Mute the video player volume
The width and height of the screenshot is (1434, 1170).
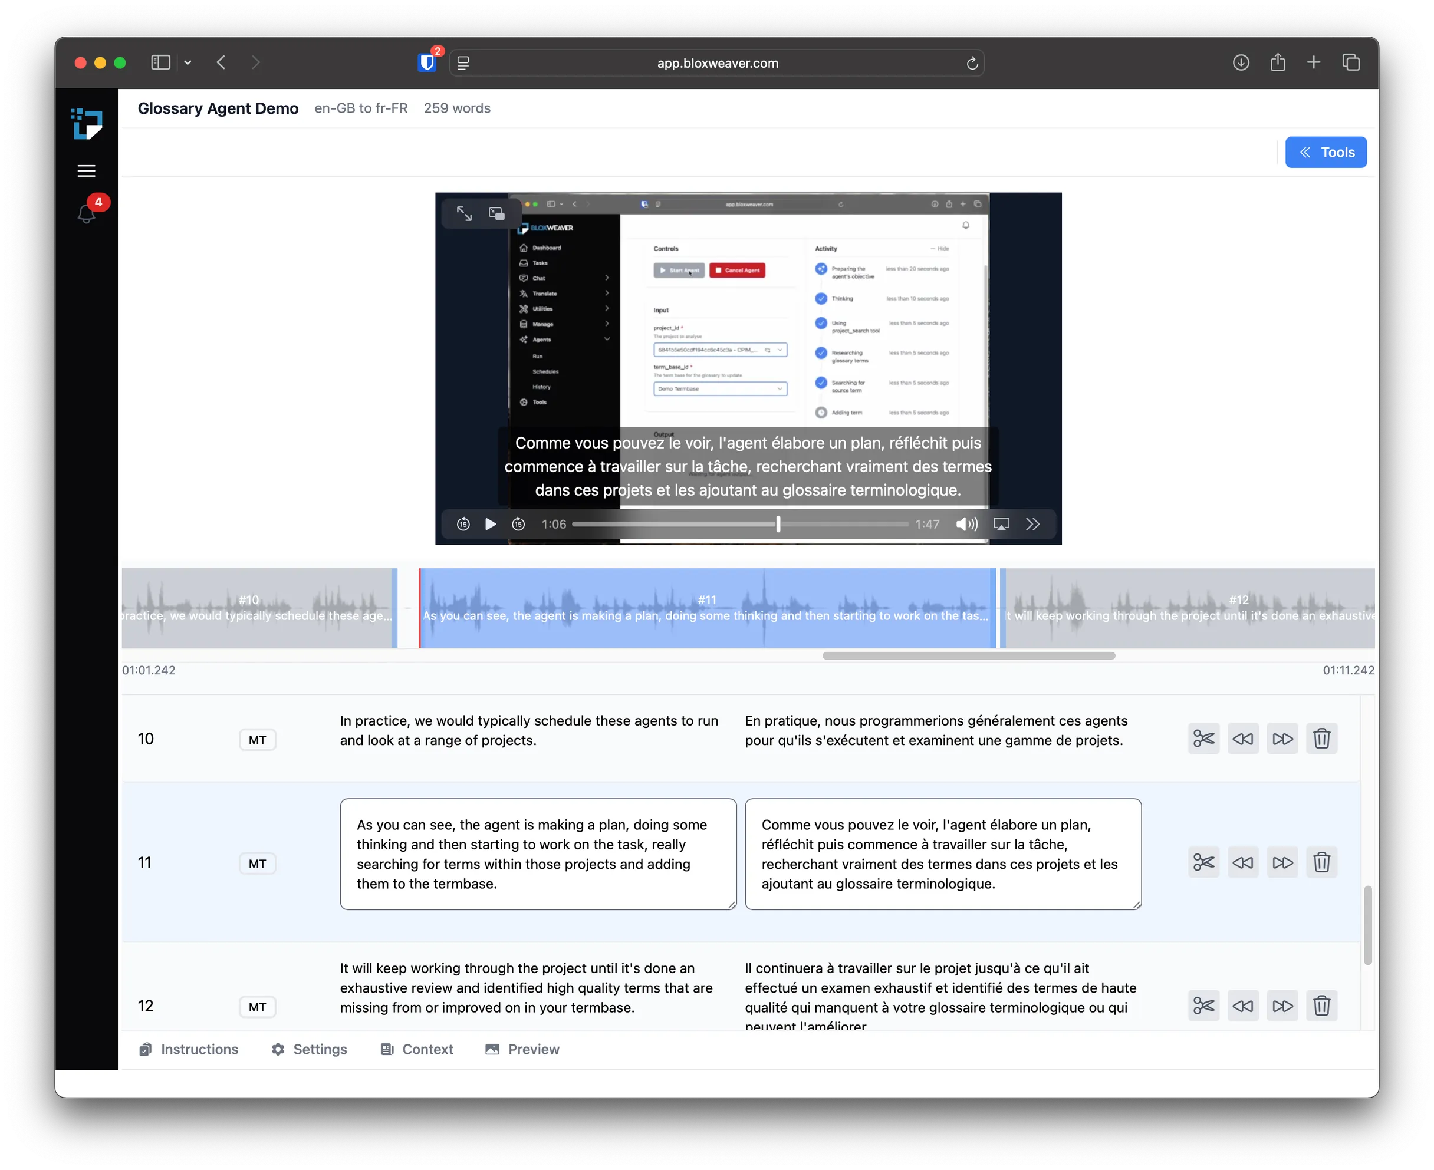tap(967, 523)
